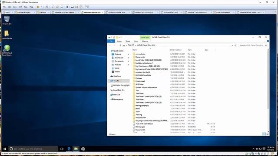Click the Up arrow in Explorer navigation
Screen dimensions: 278x156
pyautogui.click(x=120, y=45)
